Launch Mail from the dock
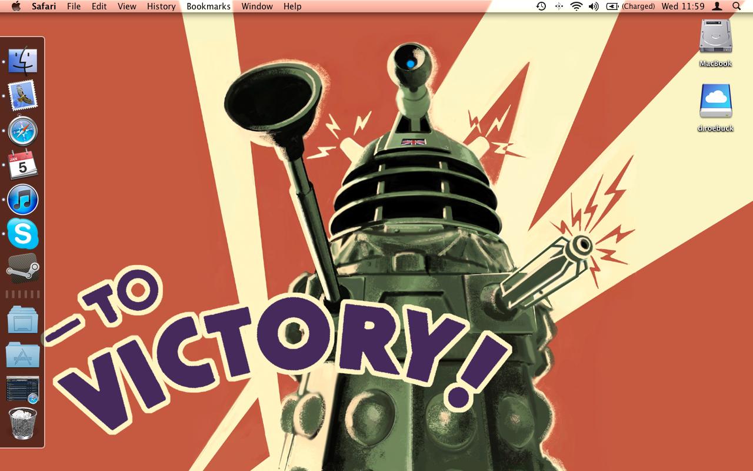The width and height of the screenshot is (753, 471). click(x=23, y=95)
